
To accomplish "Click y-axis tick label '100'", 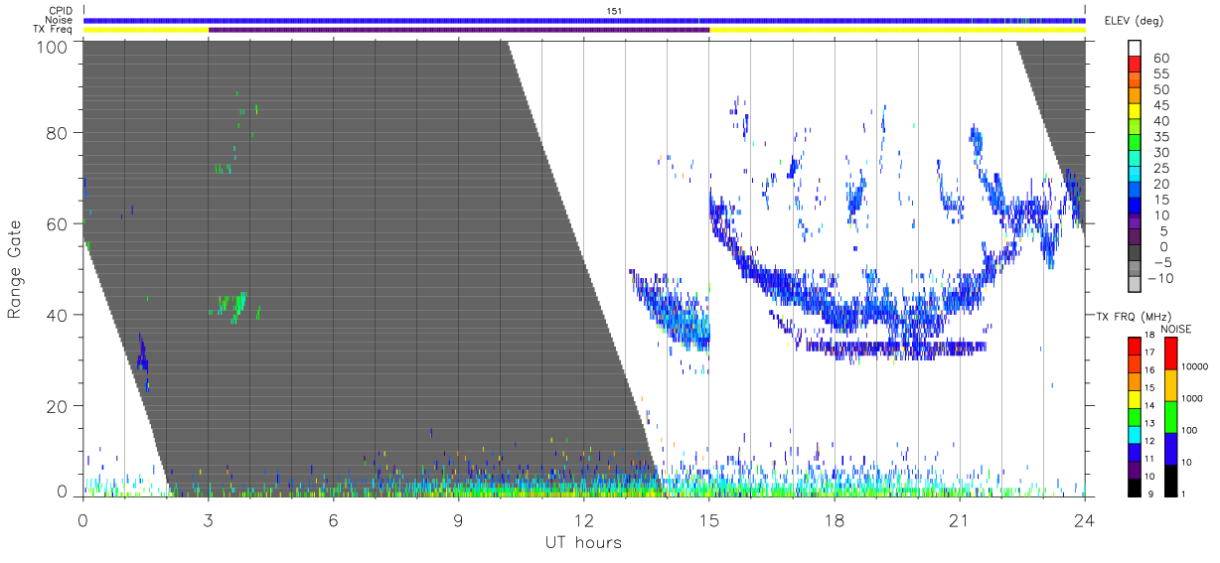I will (x=53, y=46).
